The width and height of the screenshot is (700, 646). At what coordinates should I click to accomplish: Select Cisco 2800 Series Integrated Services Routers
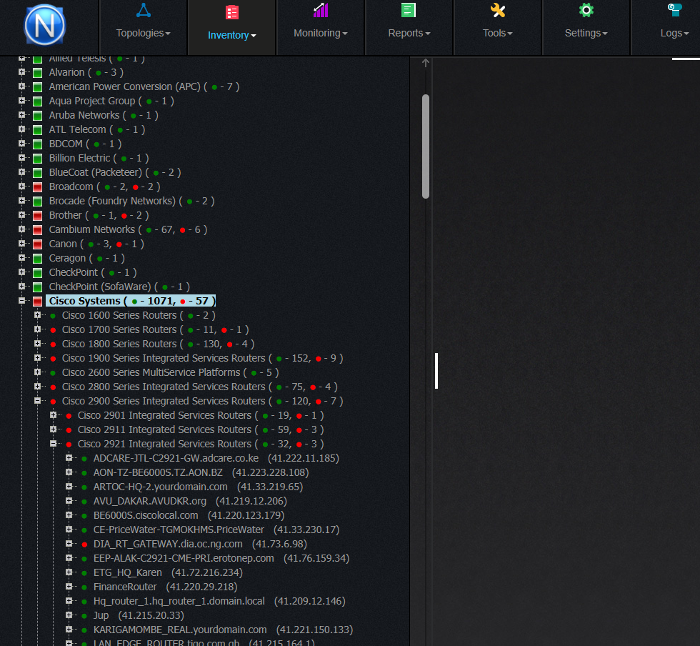coord(199,387)
